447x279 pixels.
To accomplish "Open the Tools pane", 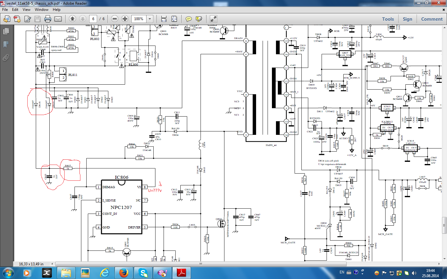I will pos(388,19).
